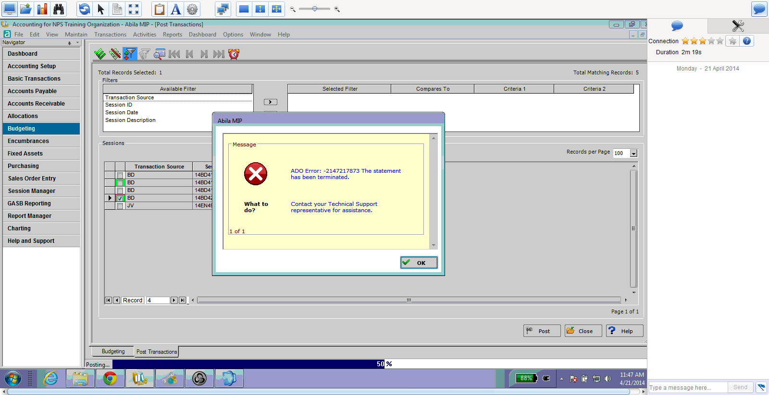769x395 pixels.
Task: Click the bar chart icon in top toolbar
Action: coord(42,9)
